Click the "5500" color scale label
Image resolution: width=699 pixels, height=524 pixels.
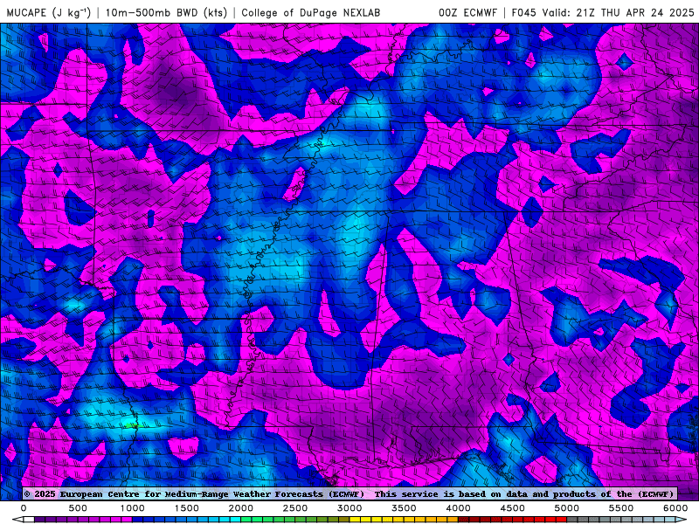(x=621, y=508)
